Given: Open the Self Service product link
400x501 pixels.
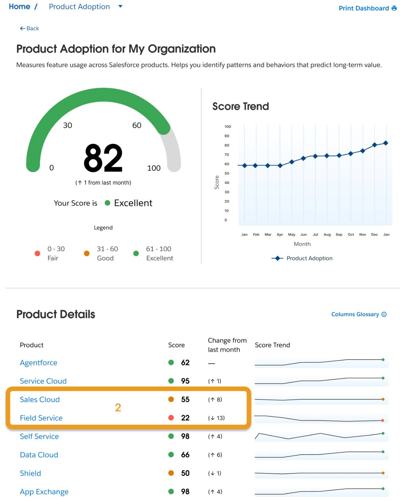Looking at the screenshot, I should [x=39, y=436].
